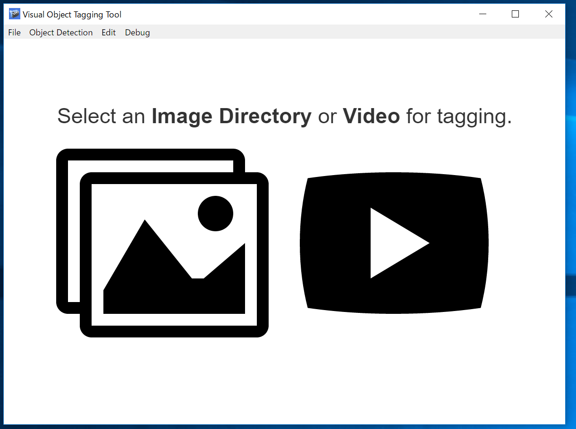This screenshot has height=429, width=576.
Task: Expand the Edit menu
Action: click(x=109, y=33)
